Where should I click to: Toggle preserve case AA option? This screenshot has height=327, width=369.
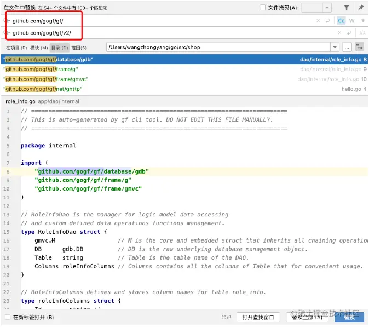click(362, 33)
